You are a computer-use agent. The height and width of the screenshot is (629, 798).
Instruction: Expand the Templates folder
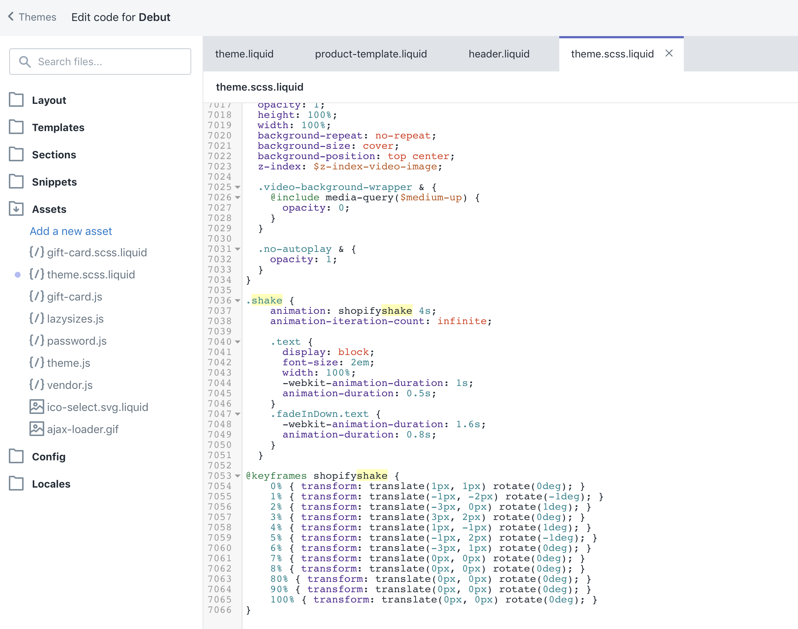58,127
